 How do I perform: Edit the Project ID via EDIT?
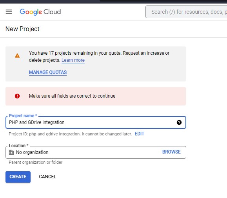[139, 134]
